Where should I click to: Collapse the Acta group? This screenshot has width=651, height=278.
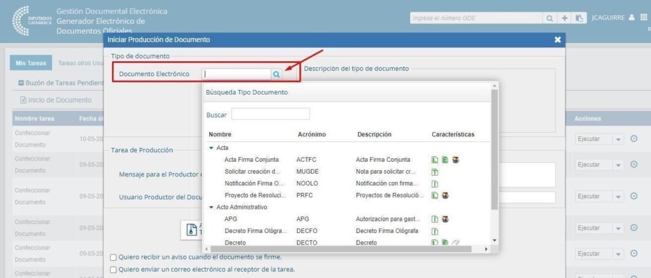211,148
